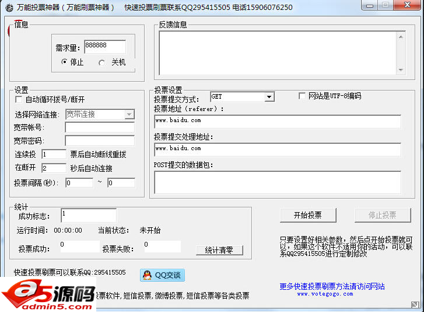Close the 万能投票神器 window

(x=407, y=5)
